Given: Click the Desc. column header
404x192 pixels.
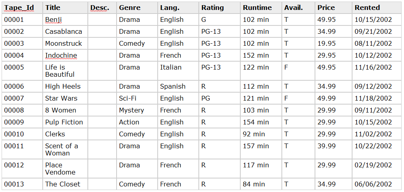Looking at the screenshot, I should click(102, 8).
